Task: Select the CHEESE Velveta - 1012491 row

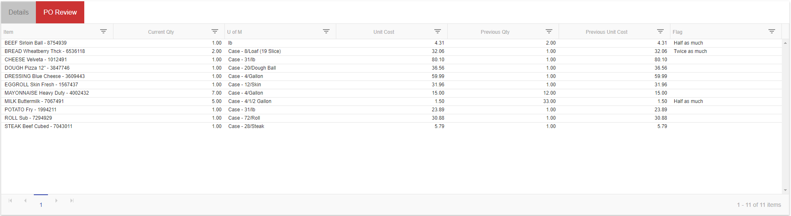Action: (391, 60)
